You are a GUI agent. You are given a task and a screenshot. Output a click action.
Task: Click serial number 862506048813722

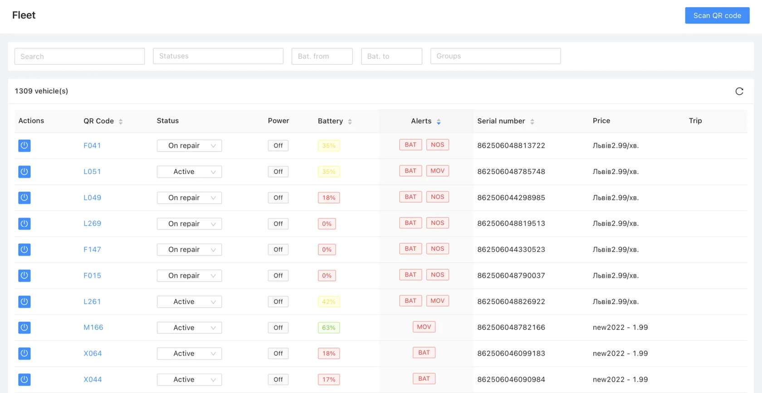(x=511, y=146)
